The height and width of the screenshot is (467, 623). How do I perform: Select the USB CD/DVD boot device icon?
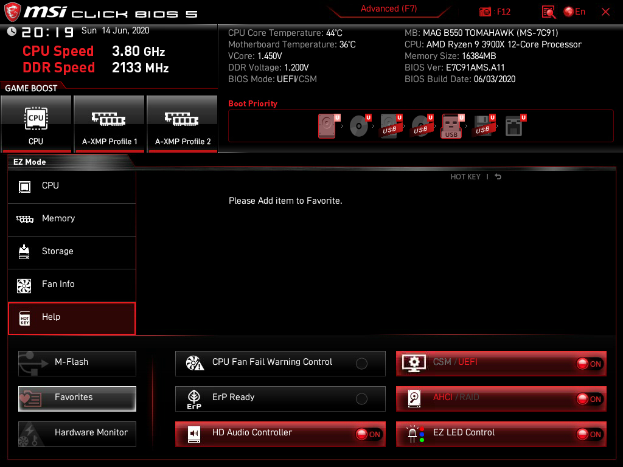click(x=421, y=126)
